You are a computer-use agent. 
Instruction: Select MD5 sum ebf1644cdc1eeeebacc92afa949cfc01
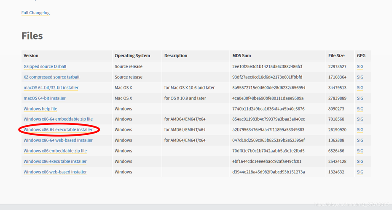pos(267,161)
